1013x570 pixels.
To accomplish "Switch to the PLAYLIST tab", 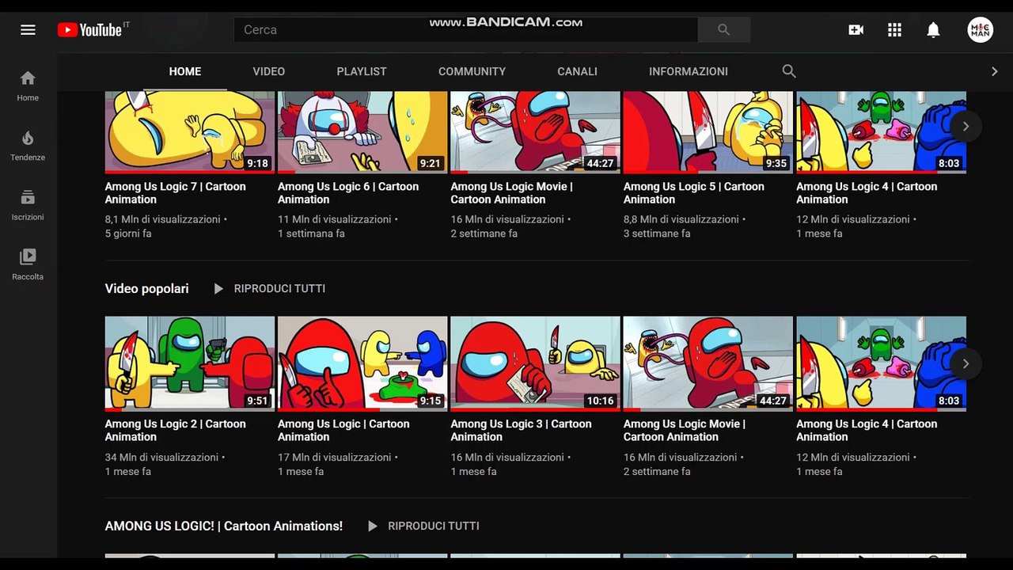I will (x=362, y=71).
